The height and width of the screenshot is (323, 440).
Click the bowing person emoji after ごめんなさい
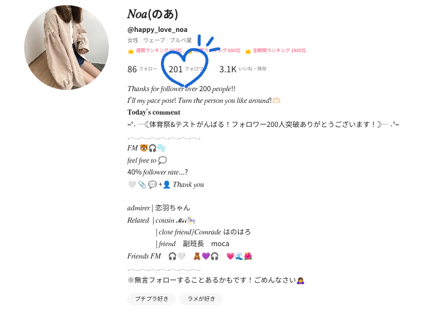coord(301,281)
